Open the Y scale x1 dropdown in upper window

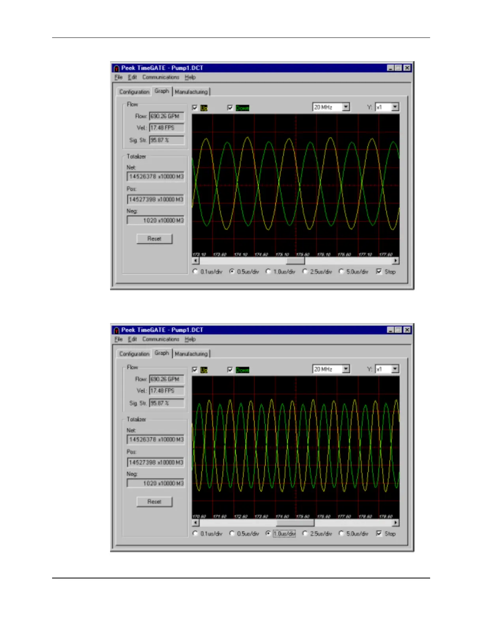click(x=395, y=107)
